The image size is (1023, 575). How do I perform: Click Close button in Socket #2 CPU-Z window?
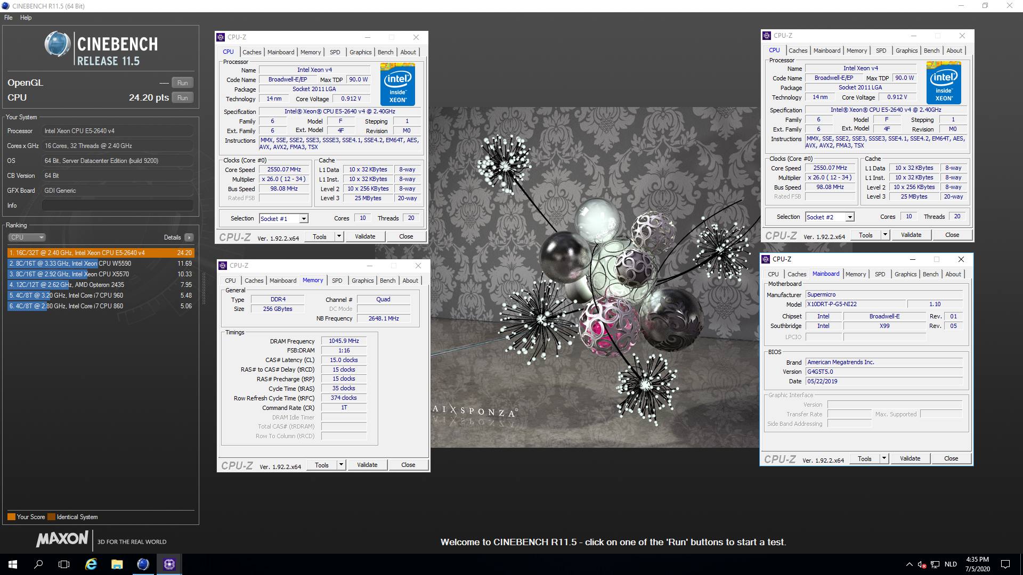pyautogui.click(x=952, y=235)
